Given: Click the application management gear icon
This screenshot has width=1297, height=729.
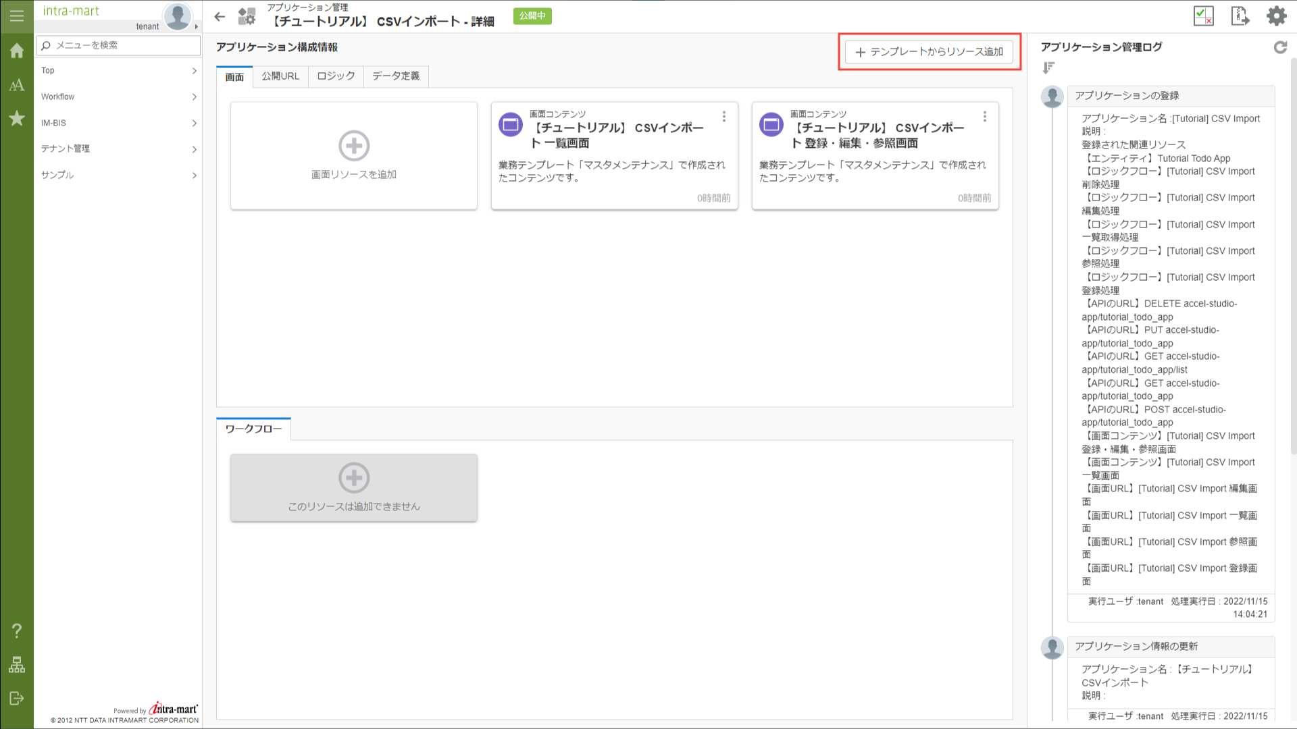Looking at the screenshot, I should pos(247,16).
